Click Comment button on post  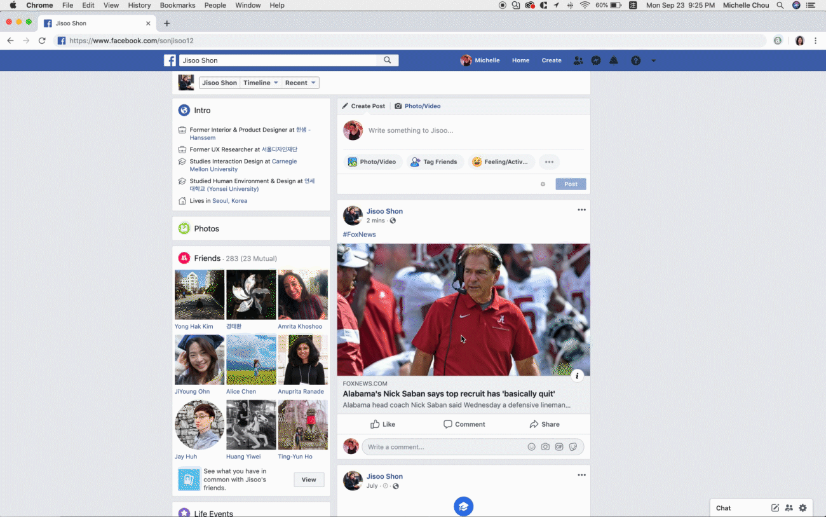click(464, 424)
